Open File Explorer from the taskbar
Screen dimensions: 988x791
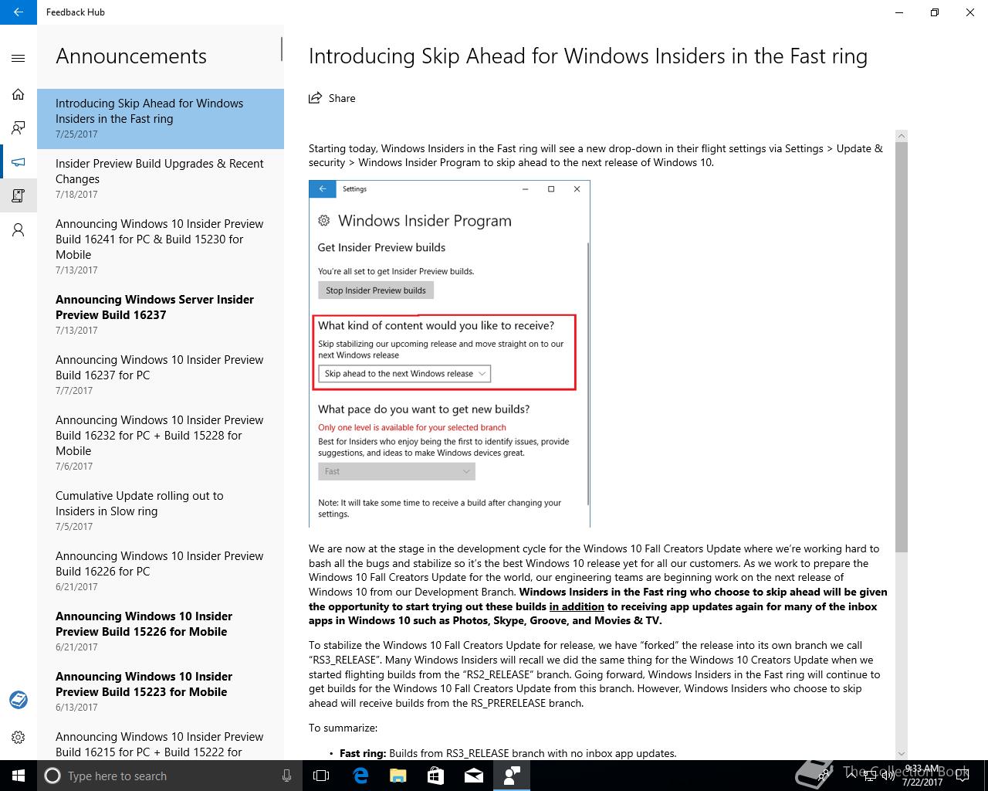(x=398, y=776)
